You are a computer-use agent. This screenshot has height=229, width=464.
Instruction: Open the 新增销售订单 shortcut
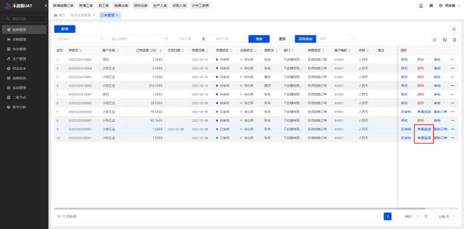pos(63,6)
